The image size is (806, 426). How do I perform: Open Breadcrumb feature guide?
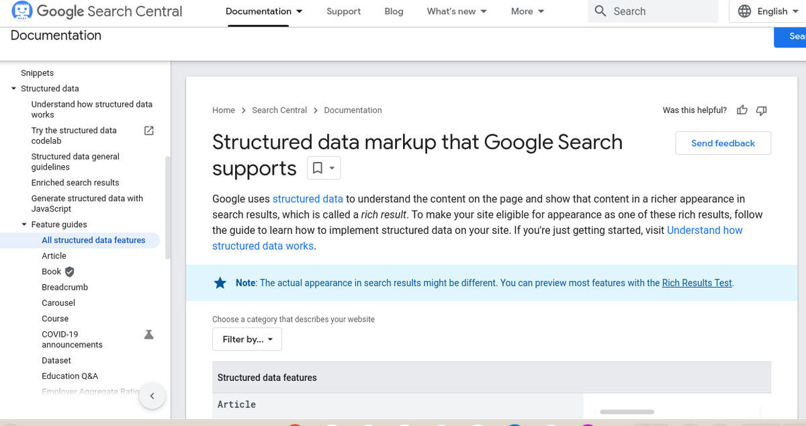[64, 287]
